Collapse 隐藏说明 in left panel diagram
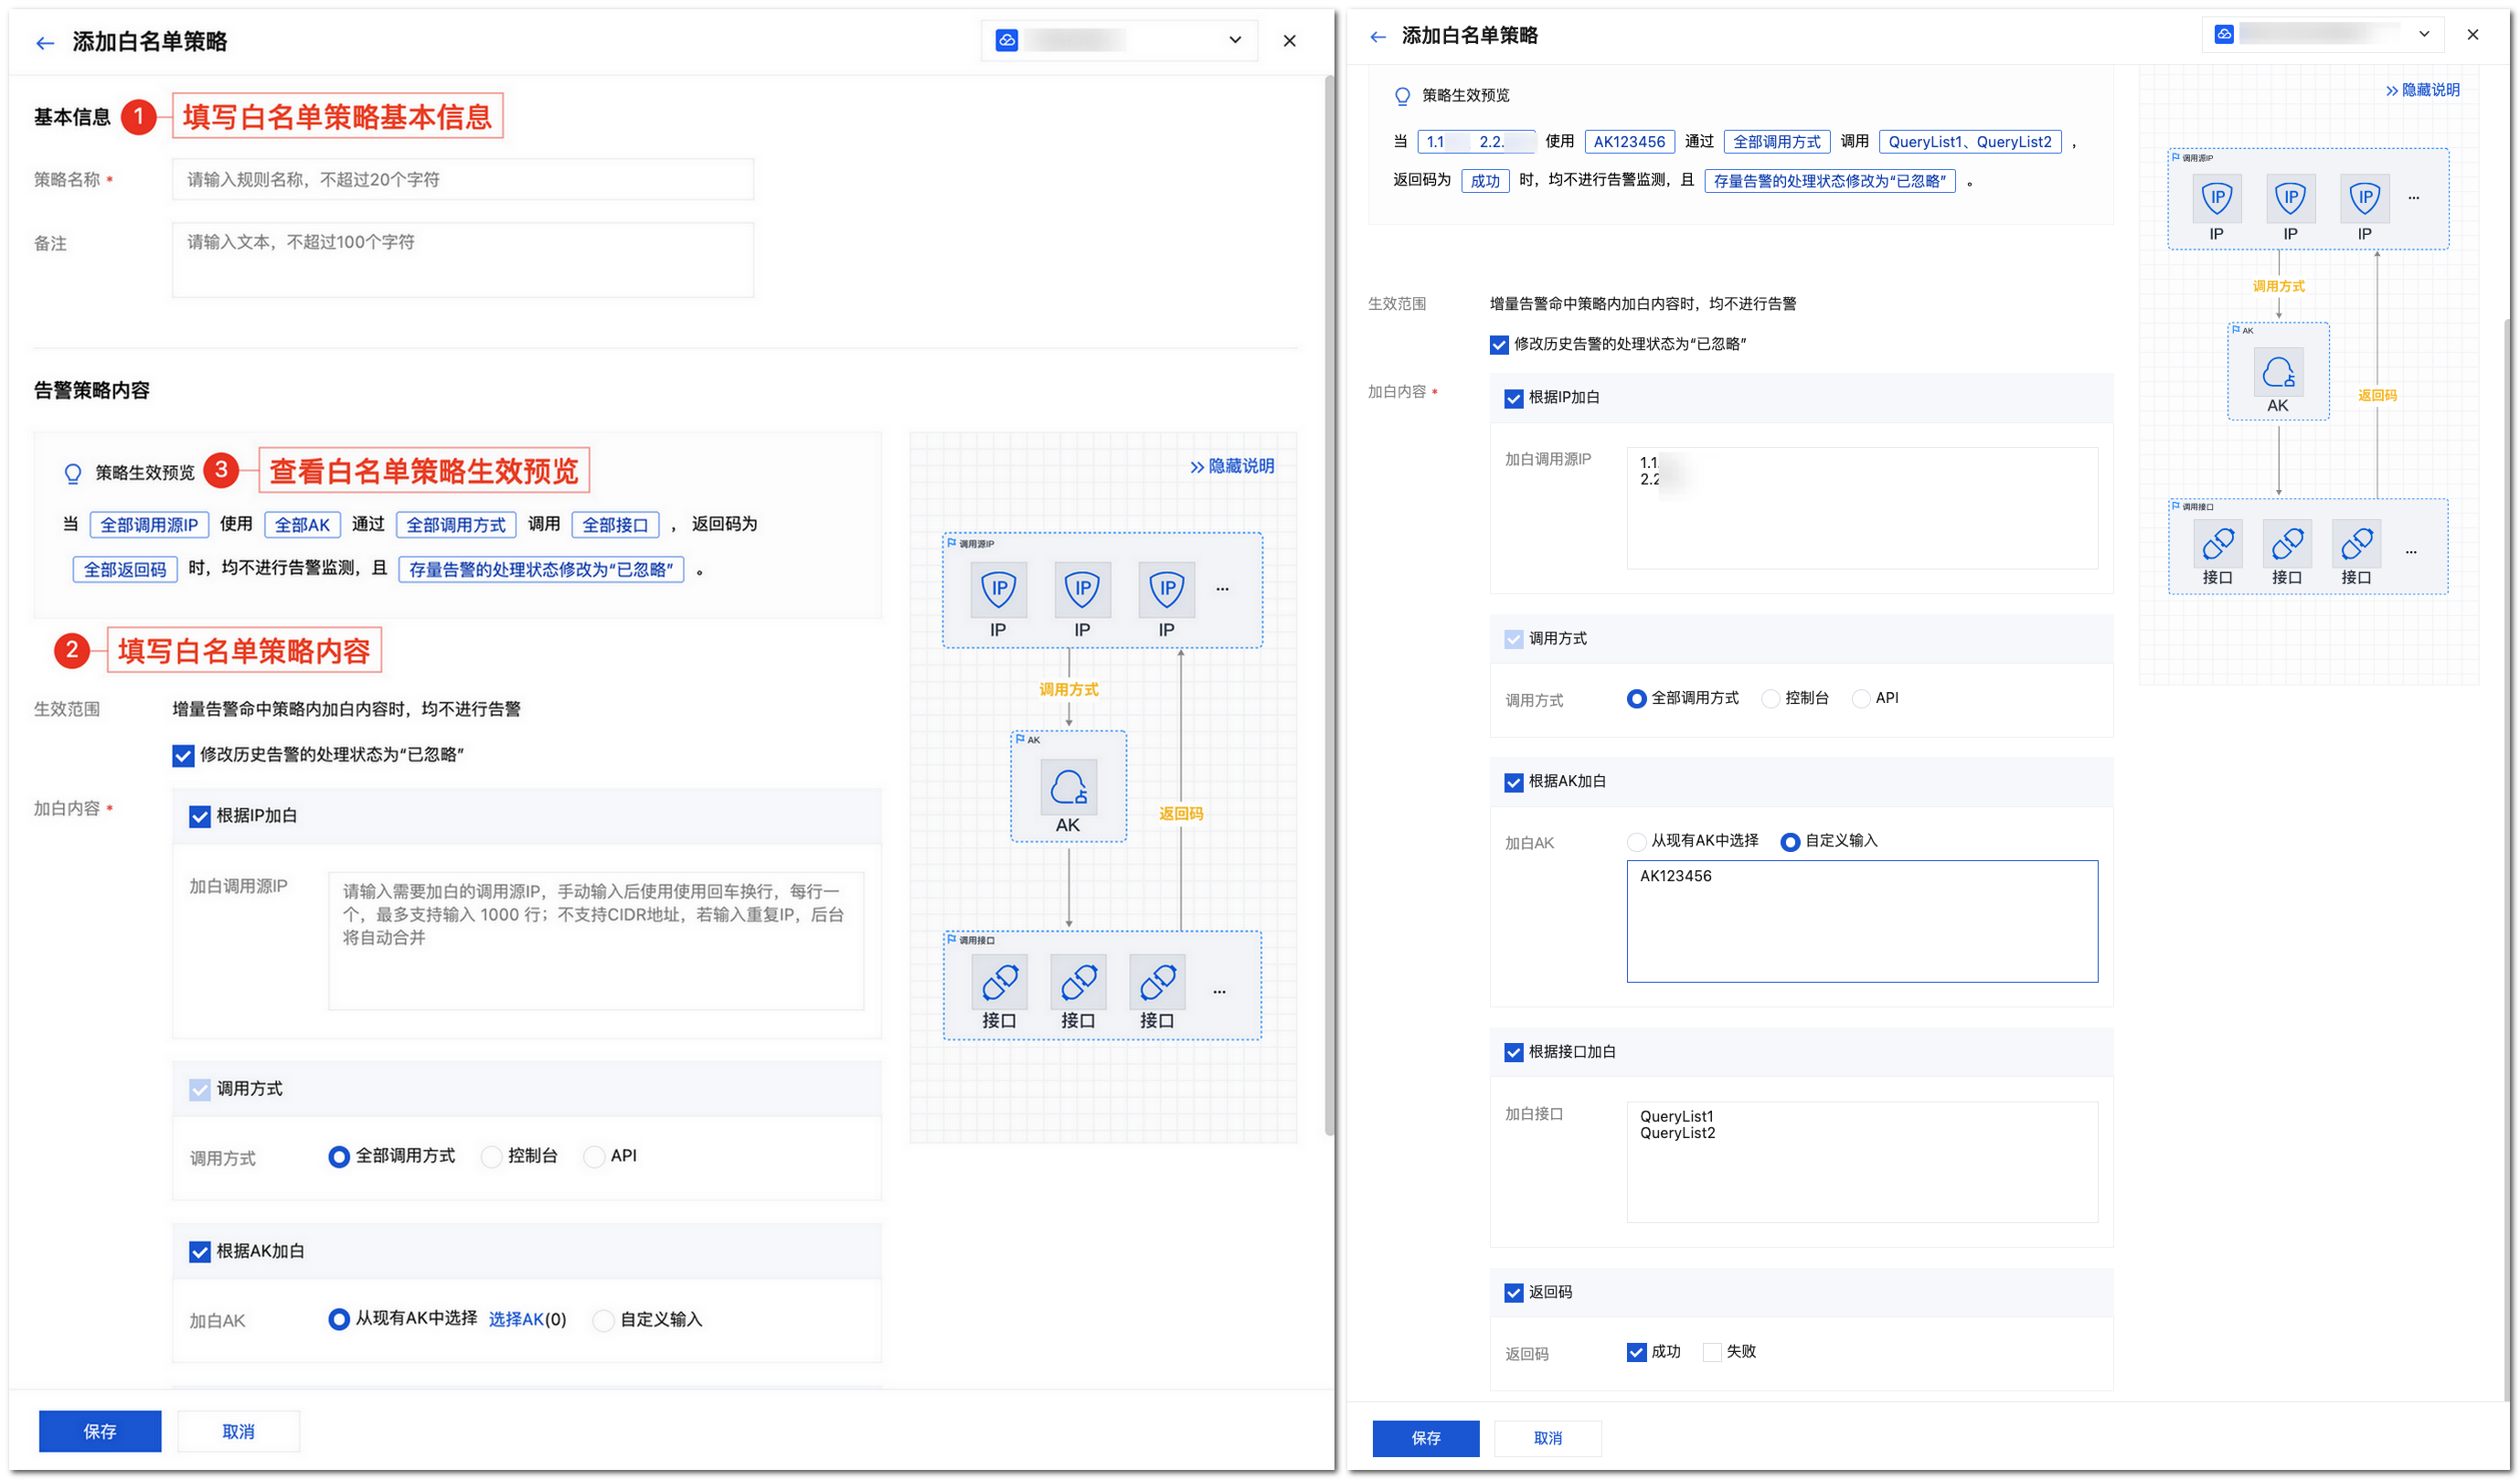The height and width of the screenshot is (1480, 2520). (x=1232, y=466)
